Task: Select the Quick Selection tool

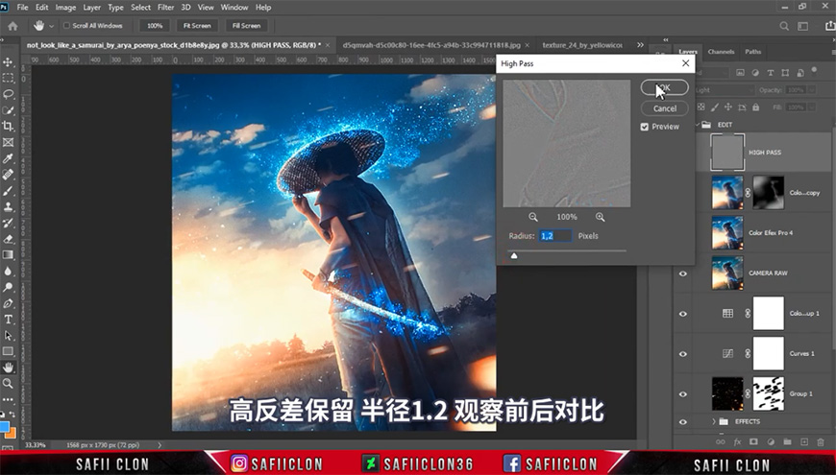Action: 8,110
